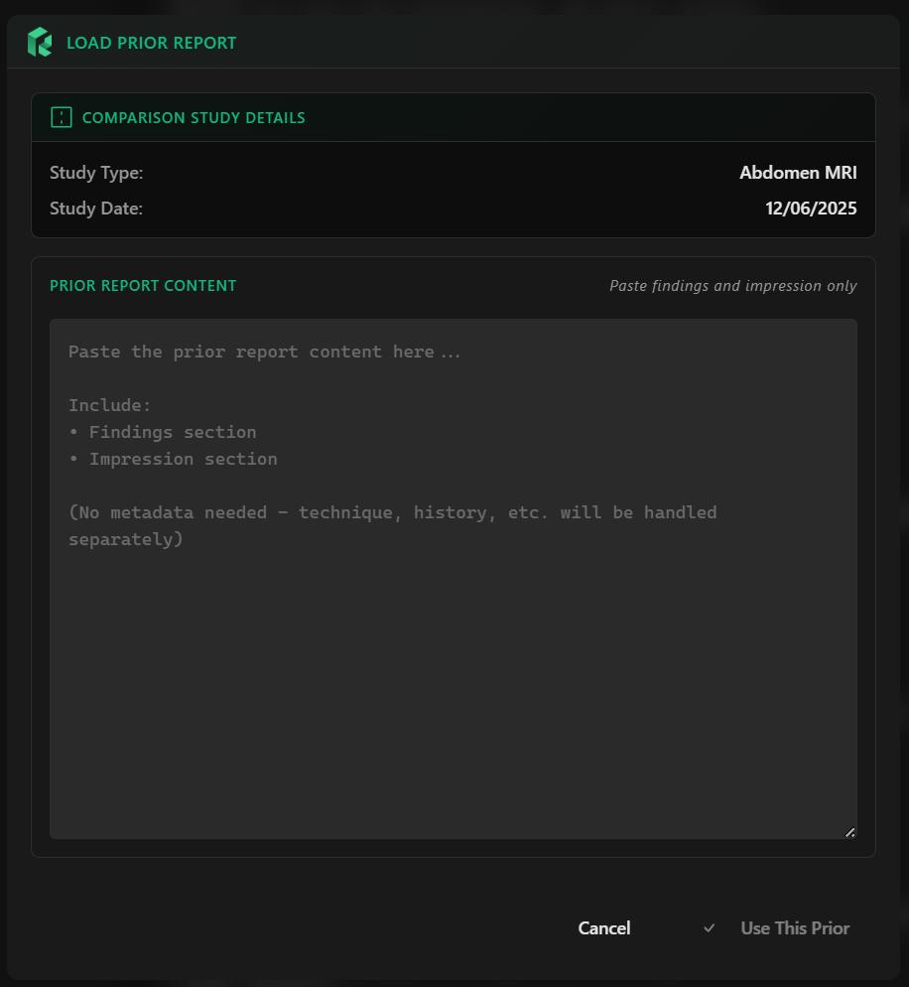Select the 12/06/2025 study date value
The height and width of the screenshot is (987, 909).
(811, 209)
